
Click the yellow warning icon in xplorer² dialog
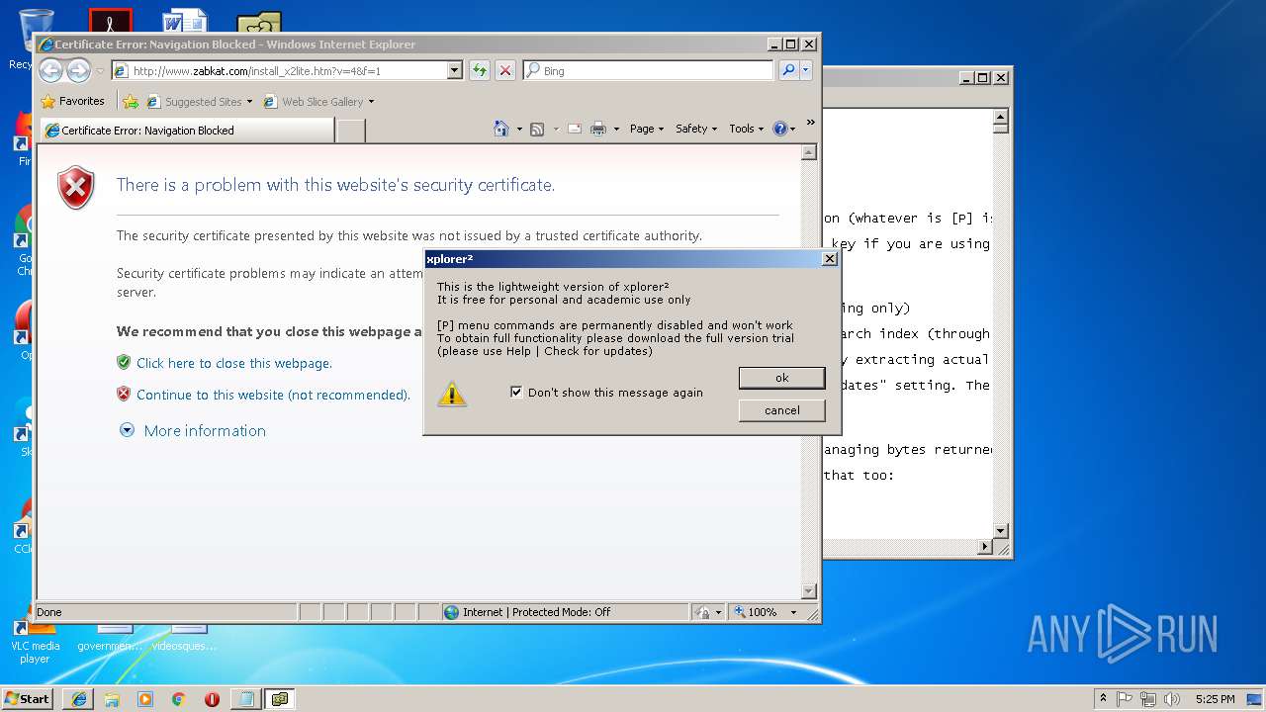452,394
